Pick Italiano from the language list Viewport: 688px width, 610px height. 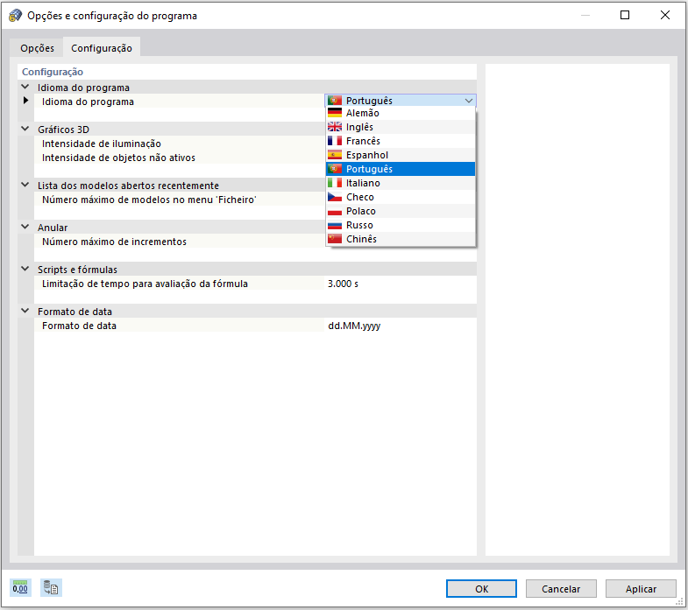point(401,183)
